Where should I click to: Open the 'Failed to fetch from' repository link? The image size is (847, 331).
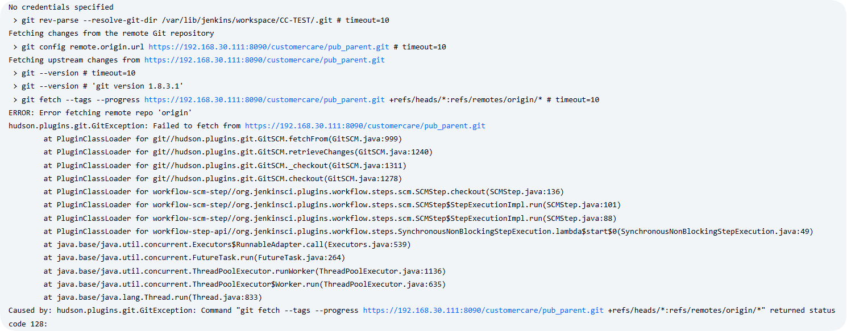click(x=365, y=125)
